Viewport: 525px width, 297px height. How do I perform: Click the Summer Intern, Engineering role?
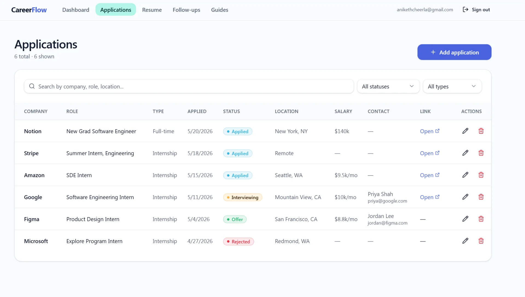coord(100,153)
